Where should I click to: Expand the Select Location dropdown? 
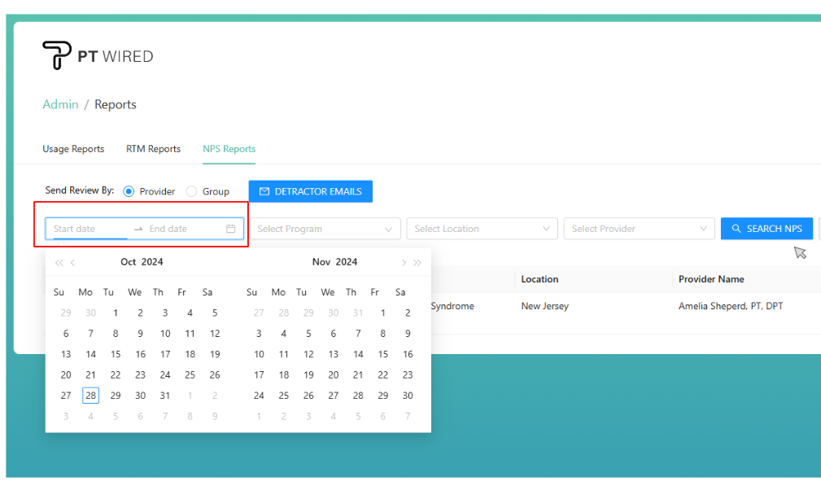coord(482,229)
